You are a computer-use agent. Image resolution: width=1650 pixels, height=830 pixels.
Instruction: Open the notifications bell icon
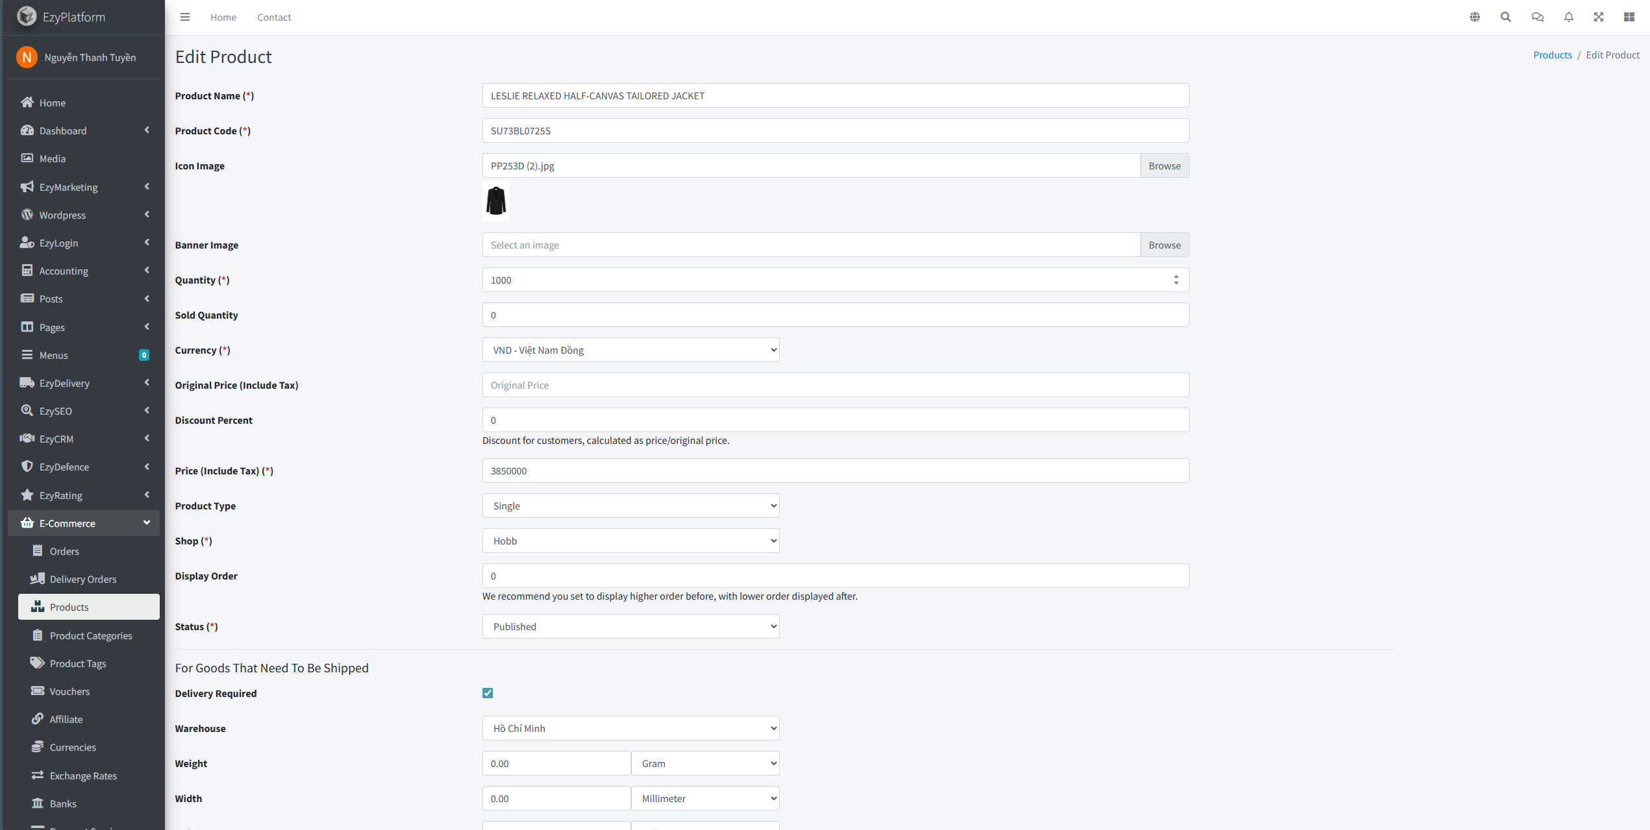1568,17
